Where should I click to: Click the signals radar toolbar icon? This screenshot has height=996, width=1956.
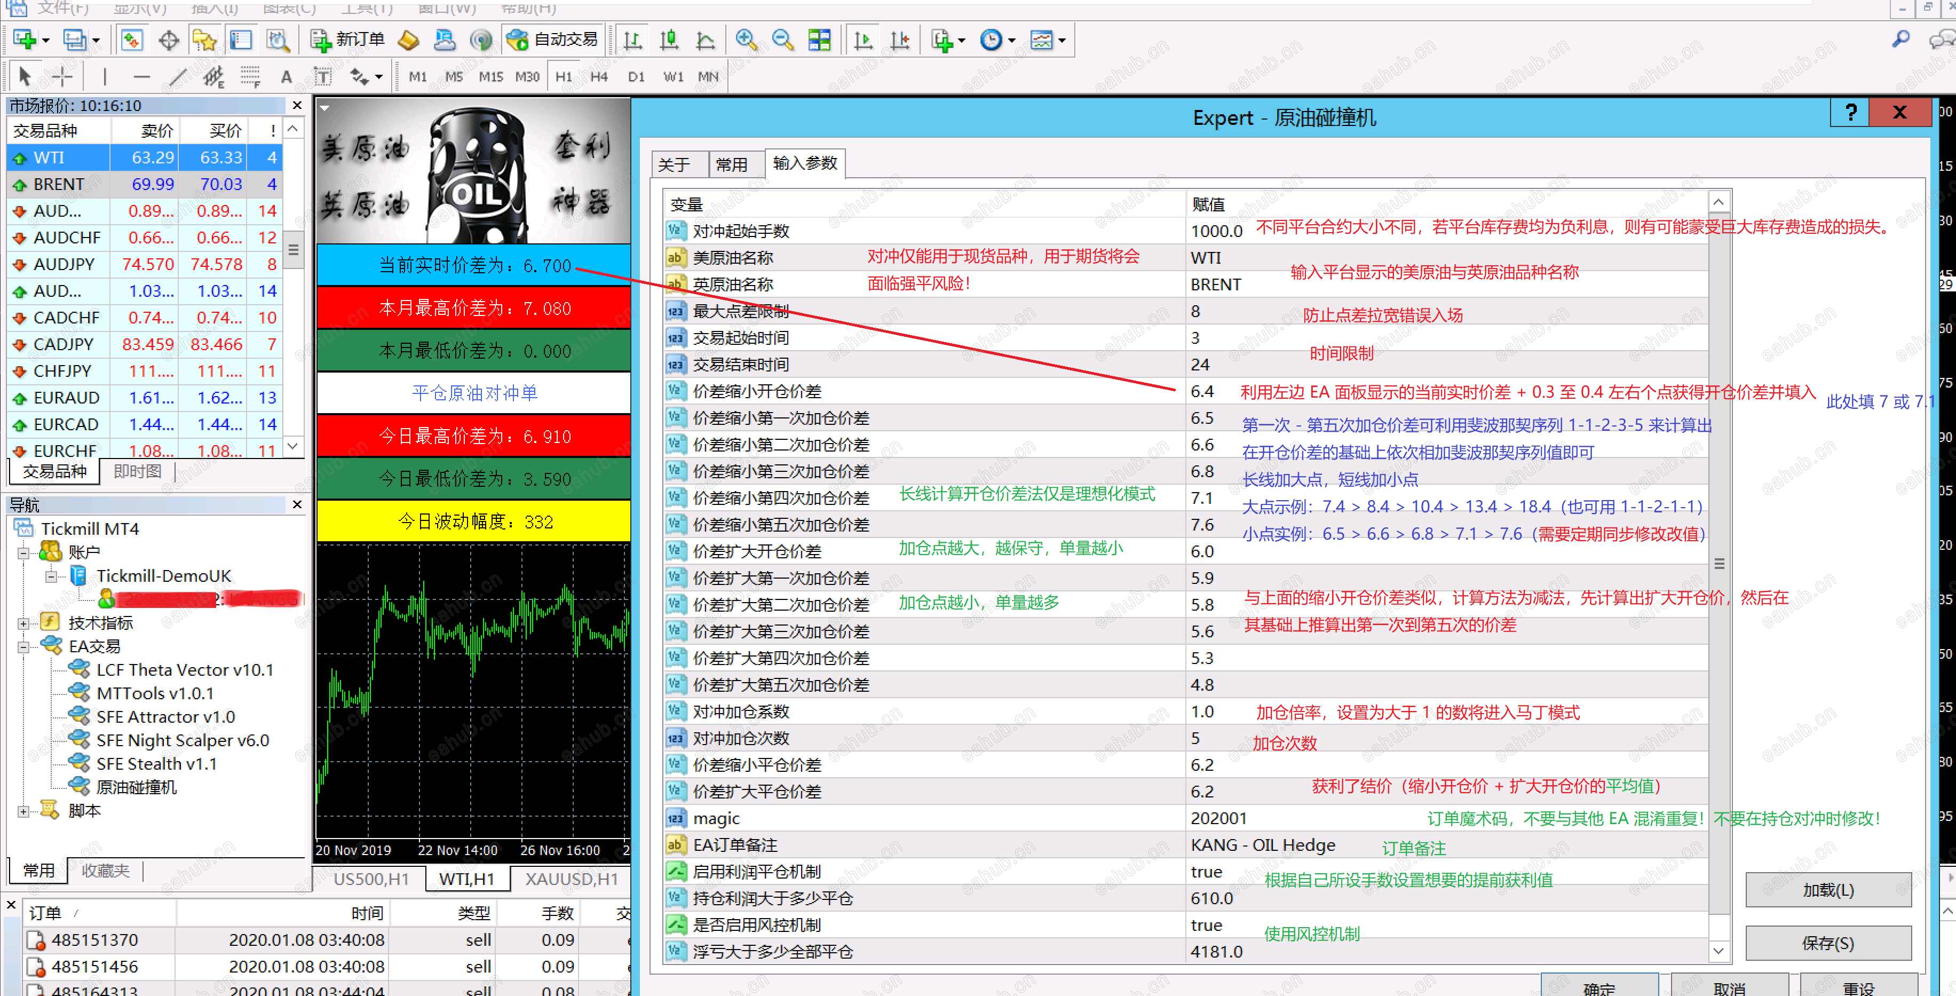(481, 39)
